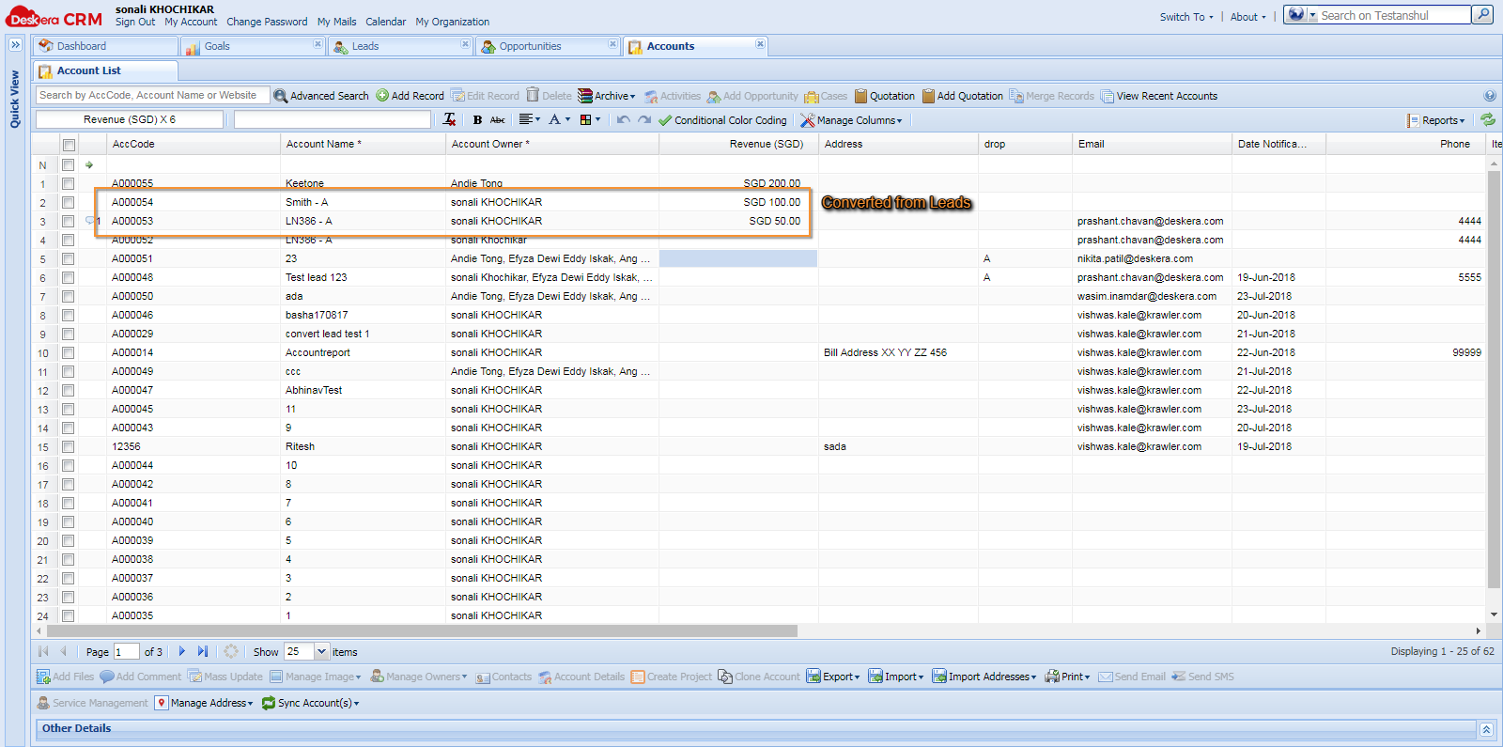Viewport: 1503px width, 747px height.
Task: Go to the next page arrow
Action: pyautogui.click(x=181, y=651)
